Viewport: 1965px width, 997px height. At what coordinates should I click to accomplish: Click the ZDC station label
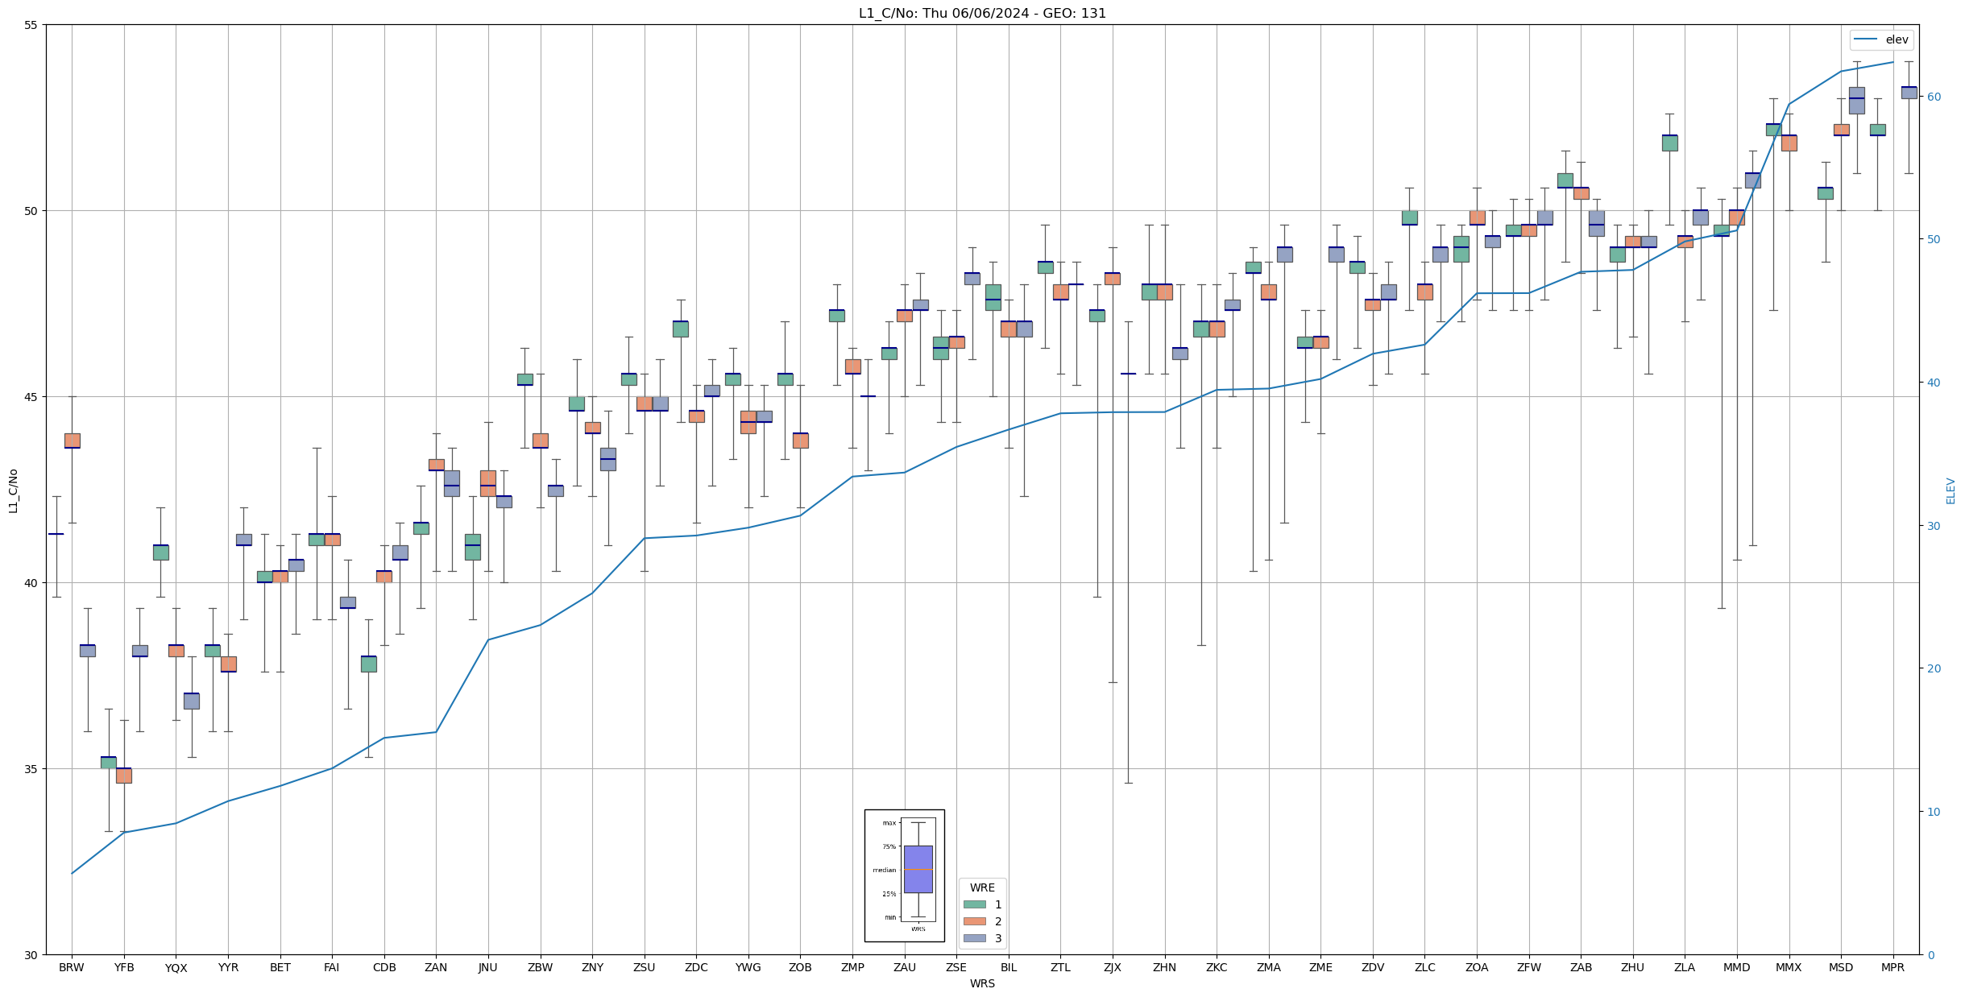[696, 967]
